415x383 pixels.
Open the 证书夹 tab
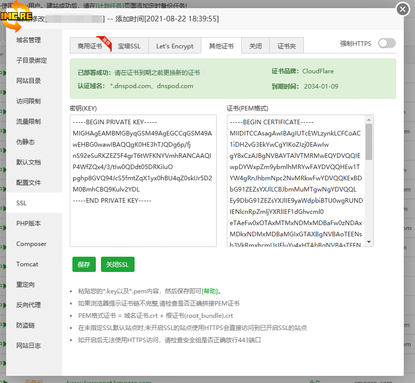click(287, 46)
